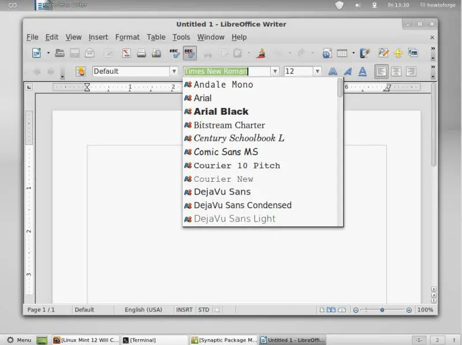Click the zoom slider in status bar
The height and width of the screenshot is (345, 462).
pyautogui.click(x=382, y=310)
